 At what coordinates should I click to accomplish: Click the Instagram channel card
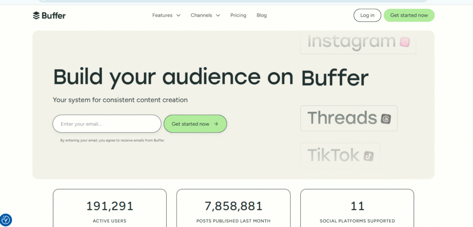tap(358, 42)
